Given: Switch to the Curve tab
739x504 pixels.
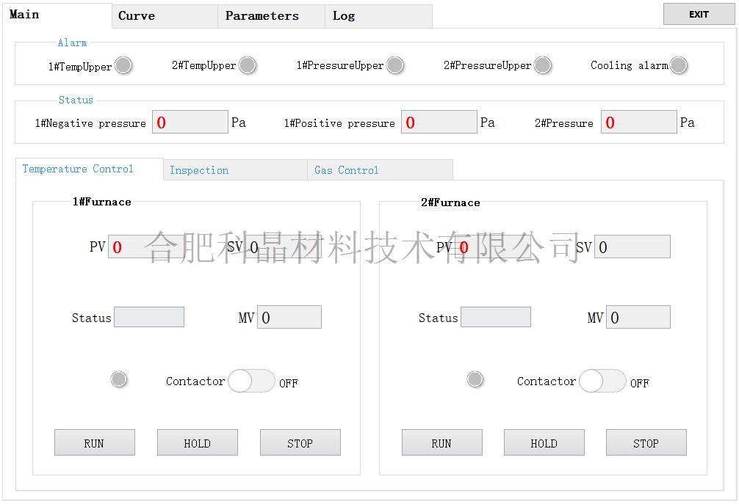Looking at the screenshot, I should coord(165,16).
